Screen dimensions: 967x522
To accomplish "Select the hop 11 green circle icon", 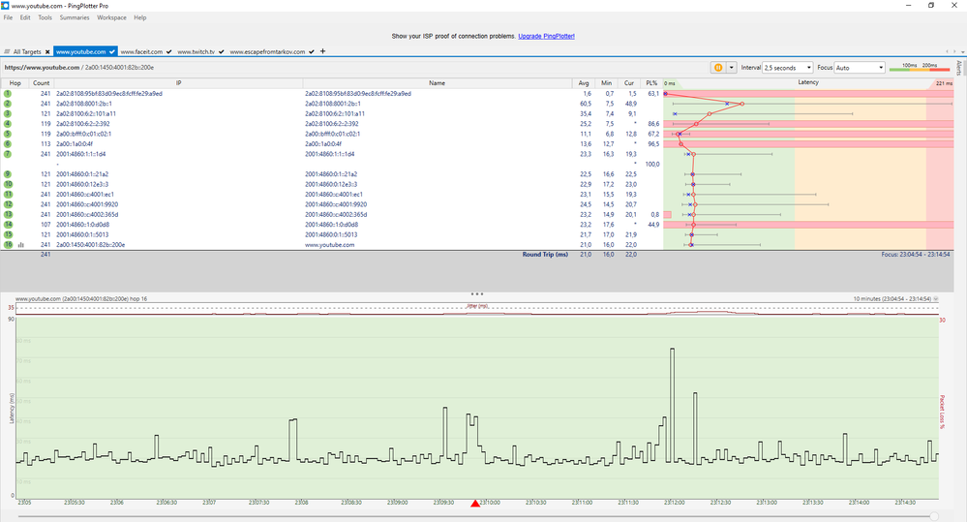I will click(8, 195).
